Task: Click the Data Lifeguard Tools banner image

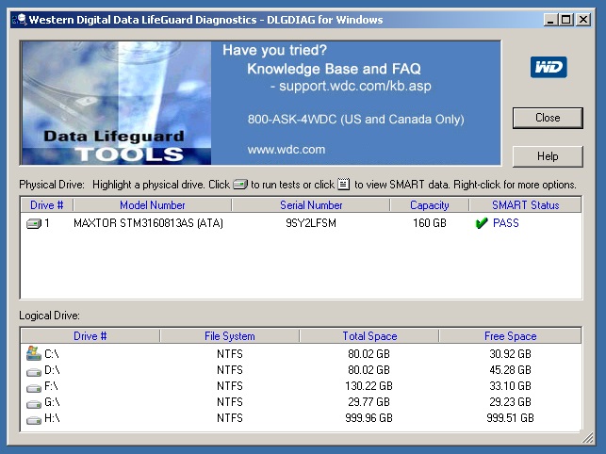Action: (116, 103)
